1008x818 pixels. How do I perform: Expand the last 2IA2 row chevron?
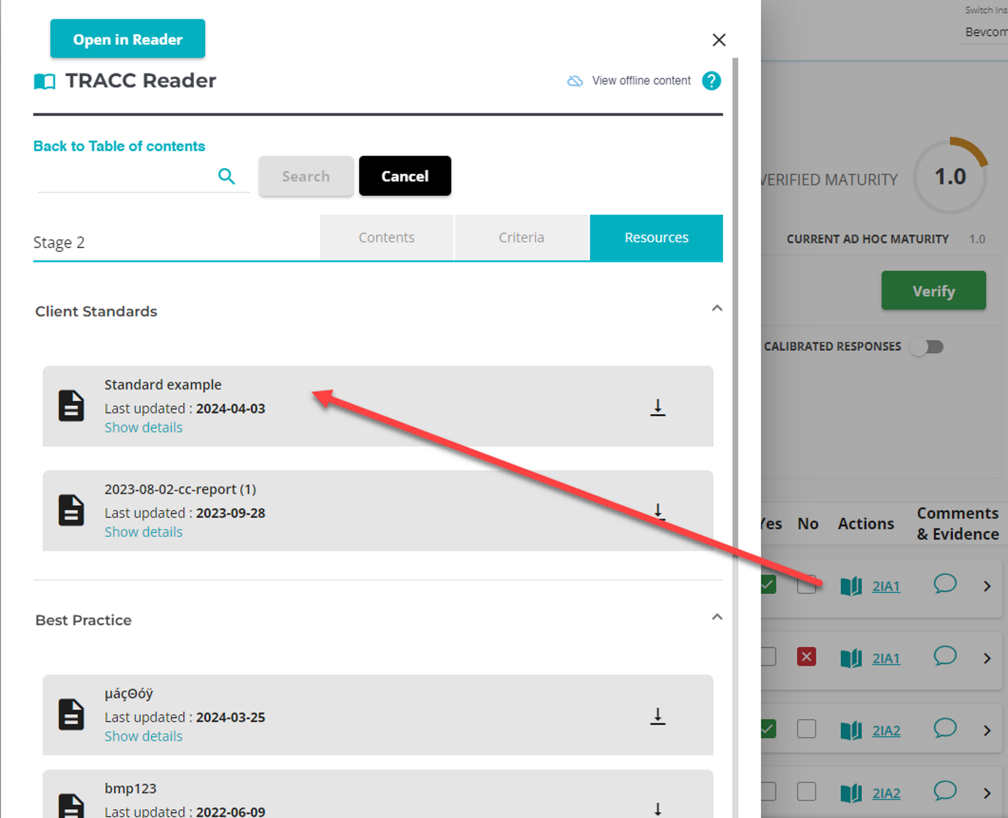tap(987, 793)
